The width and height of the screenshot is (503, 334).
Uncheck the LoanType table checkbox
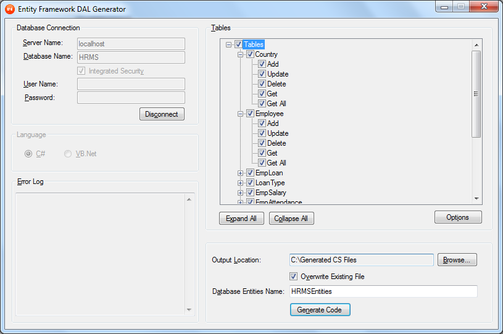(250, 183)
